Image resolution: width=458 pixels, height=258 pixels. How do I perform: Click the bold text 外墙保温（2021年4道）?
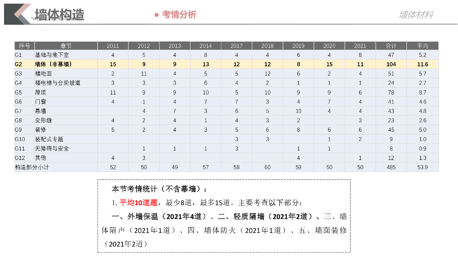click(x=167, y=216)
